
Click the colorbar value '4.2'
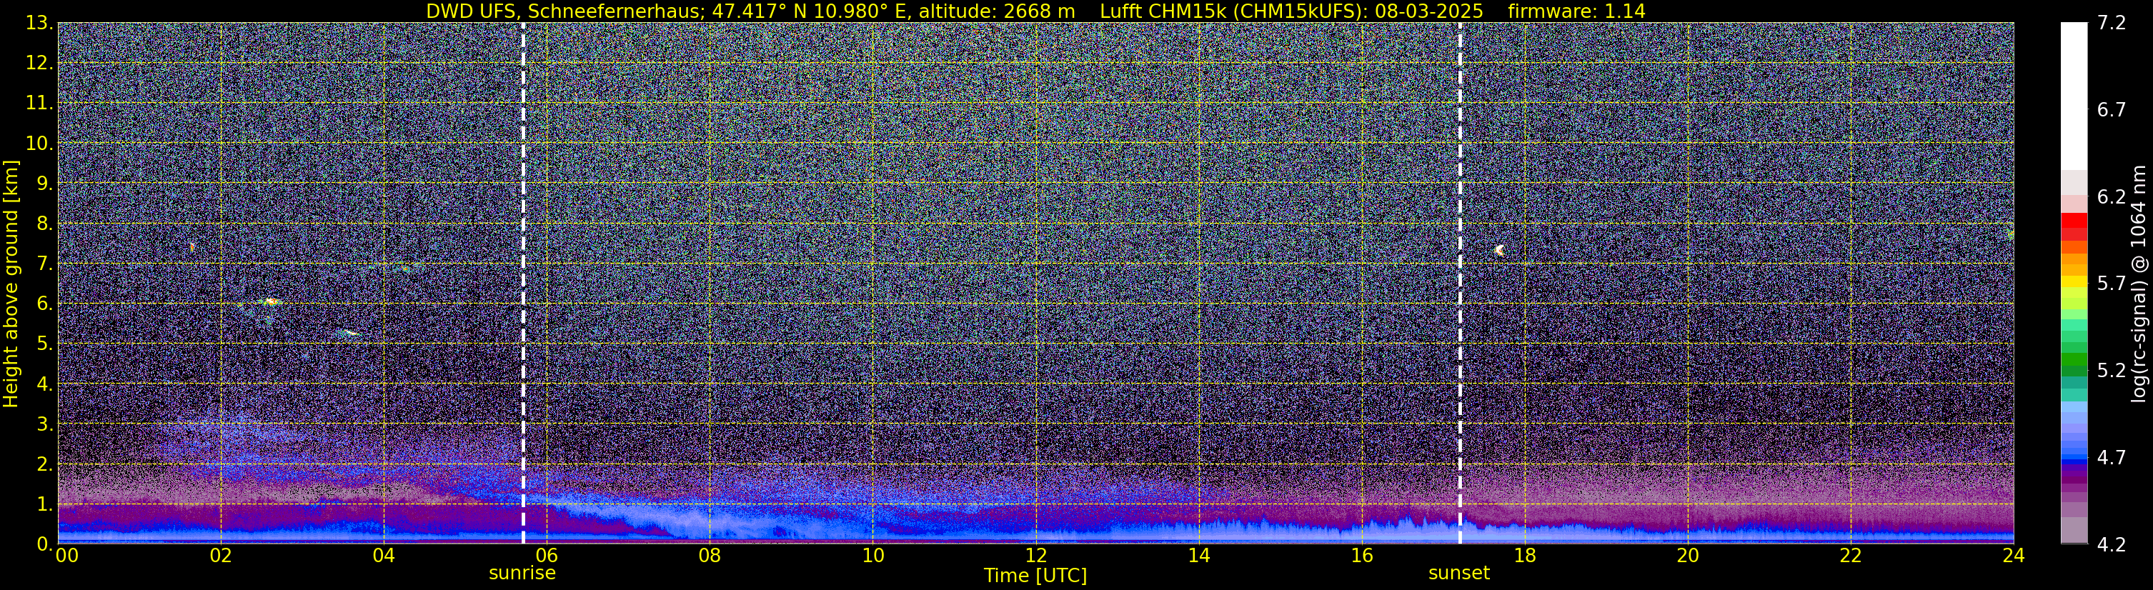pos(2112,544)
